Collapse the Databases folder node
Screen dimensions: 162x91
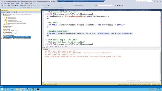(3, 16)
